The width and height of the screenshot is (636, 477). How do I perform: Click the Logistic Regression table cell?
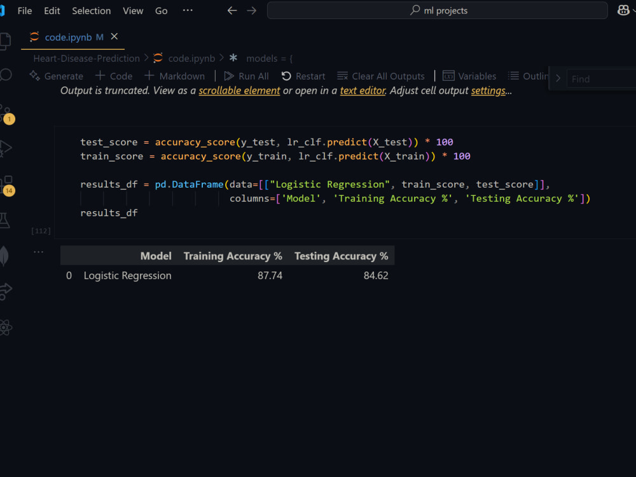[127, 276]
